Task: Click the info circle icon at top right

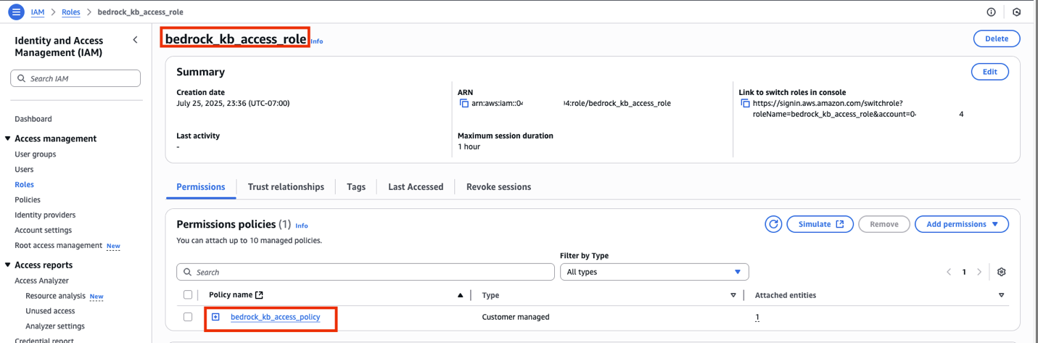Action: [x=991, y=12]
